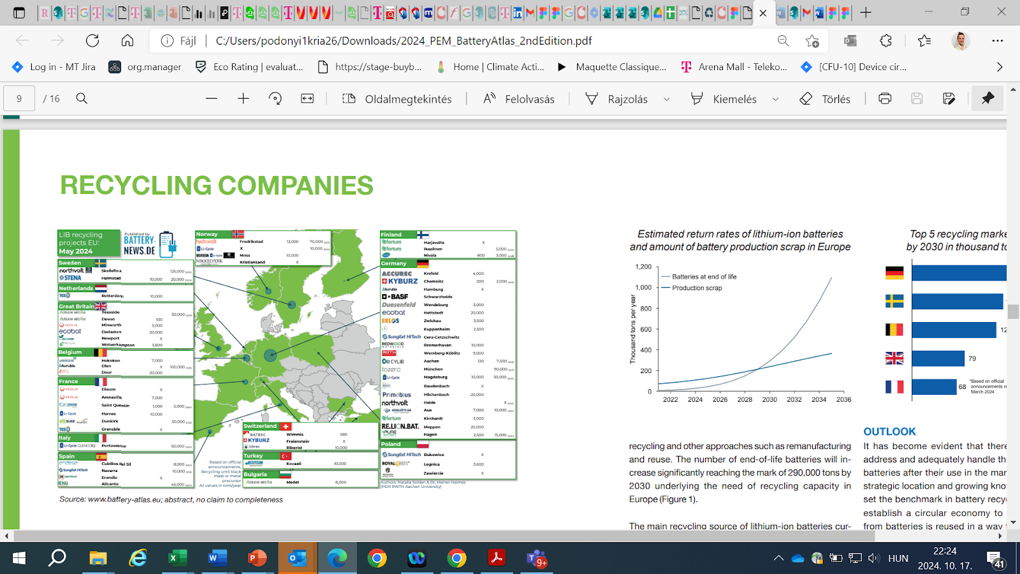Expand the bookmarks overflow chevron
The image size is (1020, 574).
click(x=1000, y=66)
